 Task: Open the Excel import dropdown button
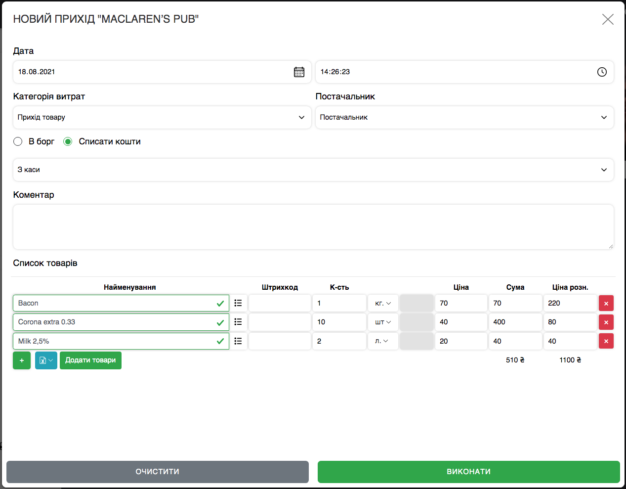click(46, 360)
